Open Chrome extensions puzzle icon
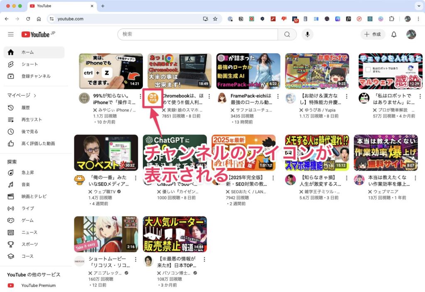 tap(391, 19)
